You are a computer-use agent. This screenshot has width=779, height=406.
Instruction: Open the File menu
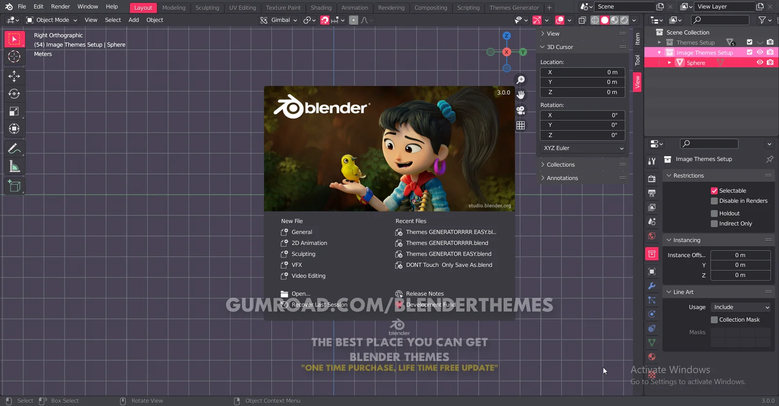coord(22,7)
